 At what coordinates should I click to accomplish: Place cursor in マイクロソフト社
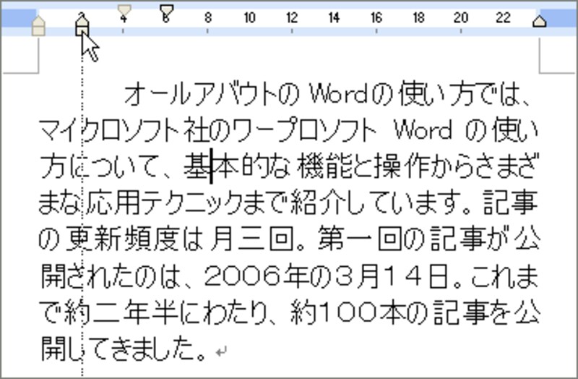[x=124, y=131]
